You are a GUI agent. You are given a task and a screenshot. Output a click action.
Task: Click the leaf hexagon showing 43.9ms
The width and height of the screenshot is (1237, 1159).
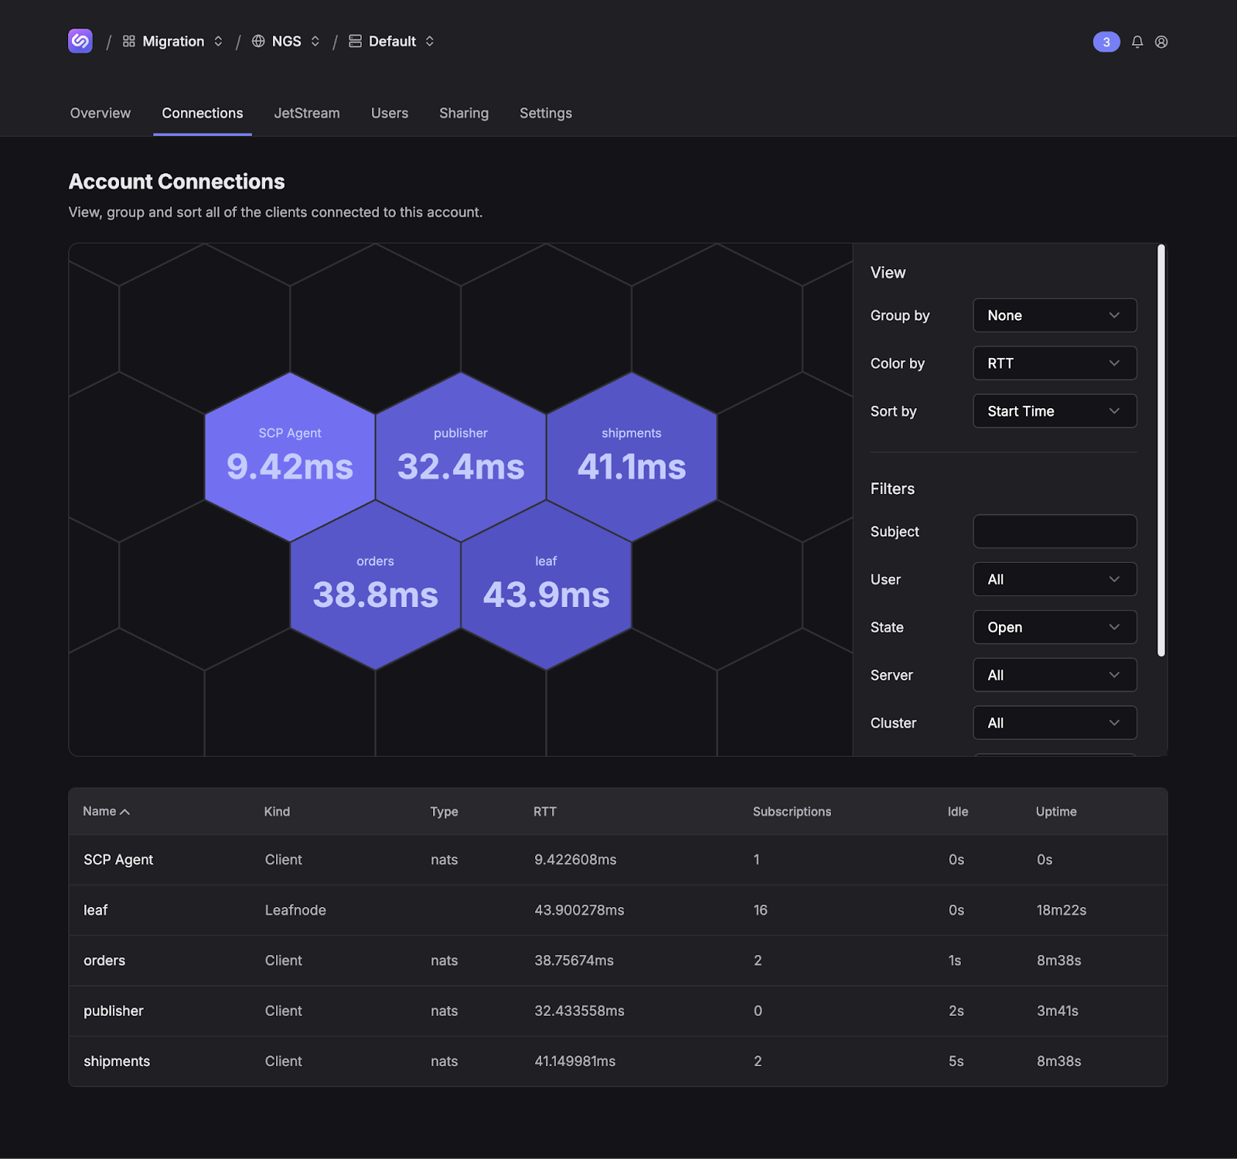tap(546, 585)
